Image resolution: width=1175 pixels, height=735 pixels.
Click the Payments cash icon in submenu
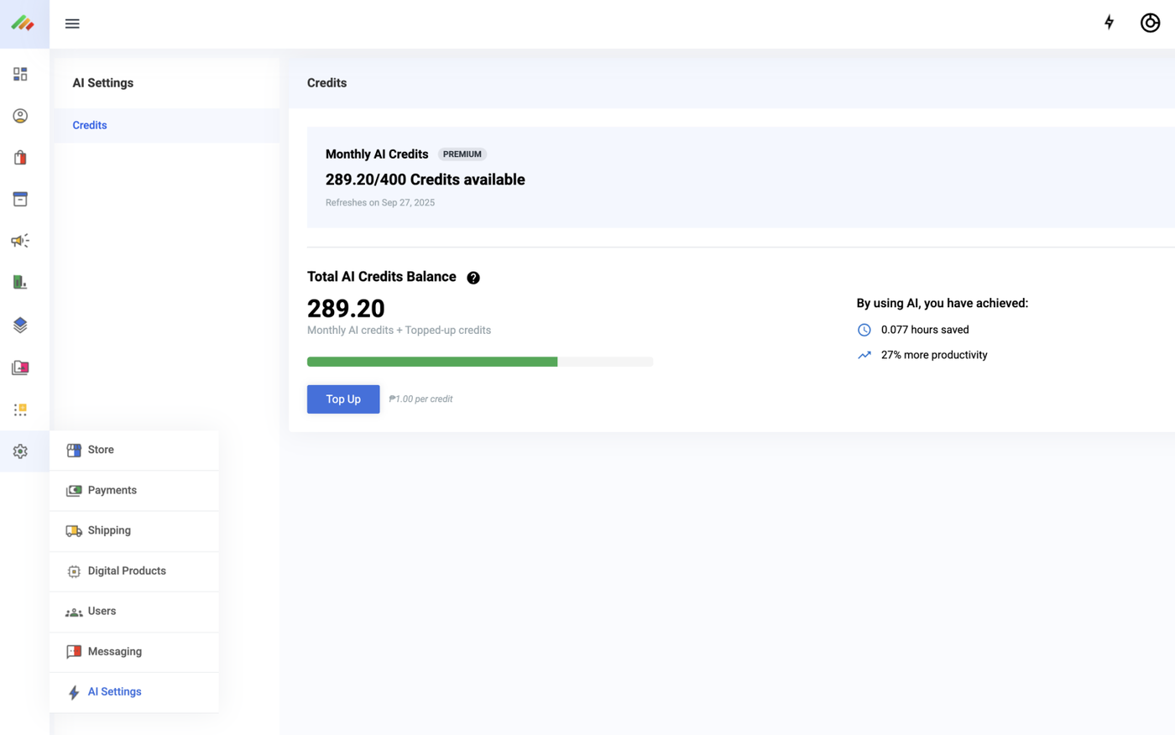[x=74, y=490]
